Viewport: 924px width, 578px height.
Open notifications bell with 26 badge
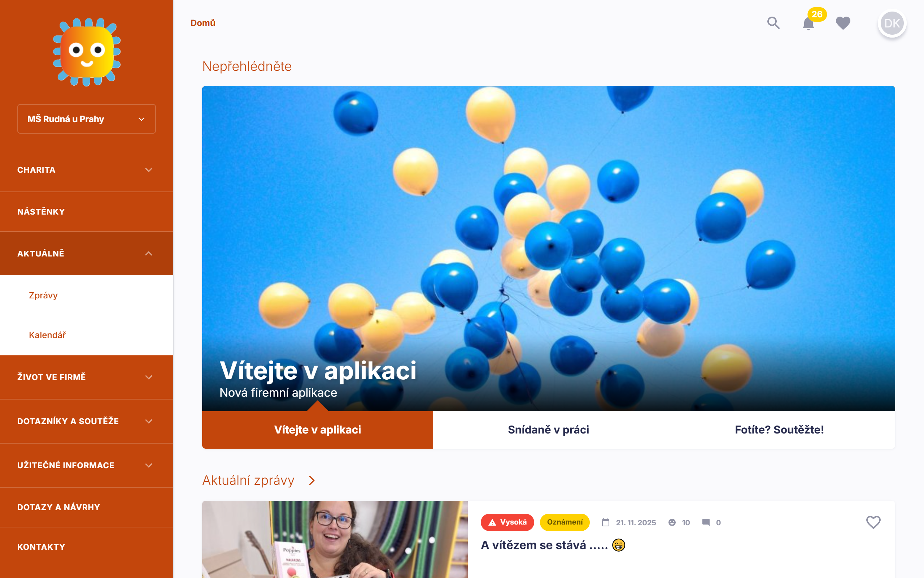click(x=808, y=23)
